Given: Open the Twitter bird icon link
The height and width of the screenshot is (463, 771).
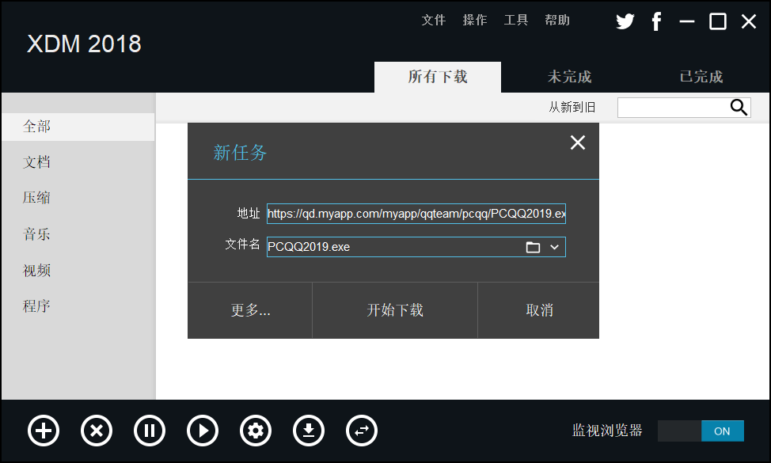Looking at the screenshot, I should 625,21.
